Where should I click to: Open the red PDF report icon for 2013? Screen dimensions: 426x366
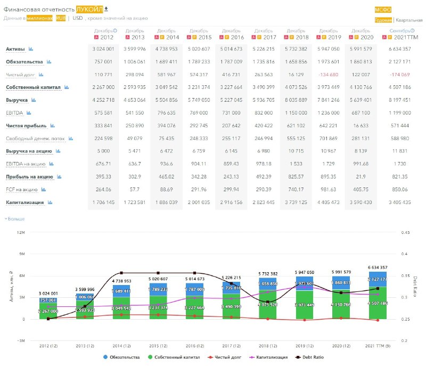pyautogui.click(x=127, y=37)
